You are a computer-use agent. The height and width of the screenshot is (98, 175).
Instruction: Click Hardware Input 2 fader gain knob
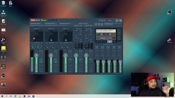click(x=51, y=55)
